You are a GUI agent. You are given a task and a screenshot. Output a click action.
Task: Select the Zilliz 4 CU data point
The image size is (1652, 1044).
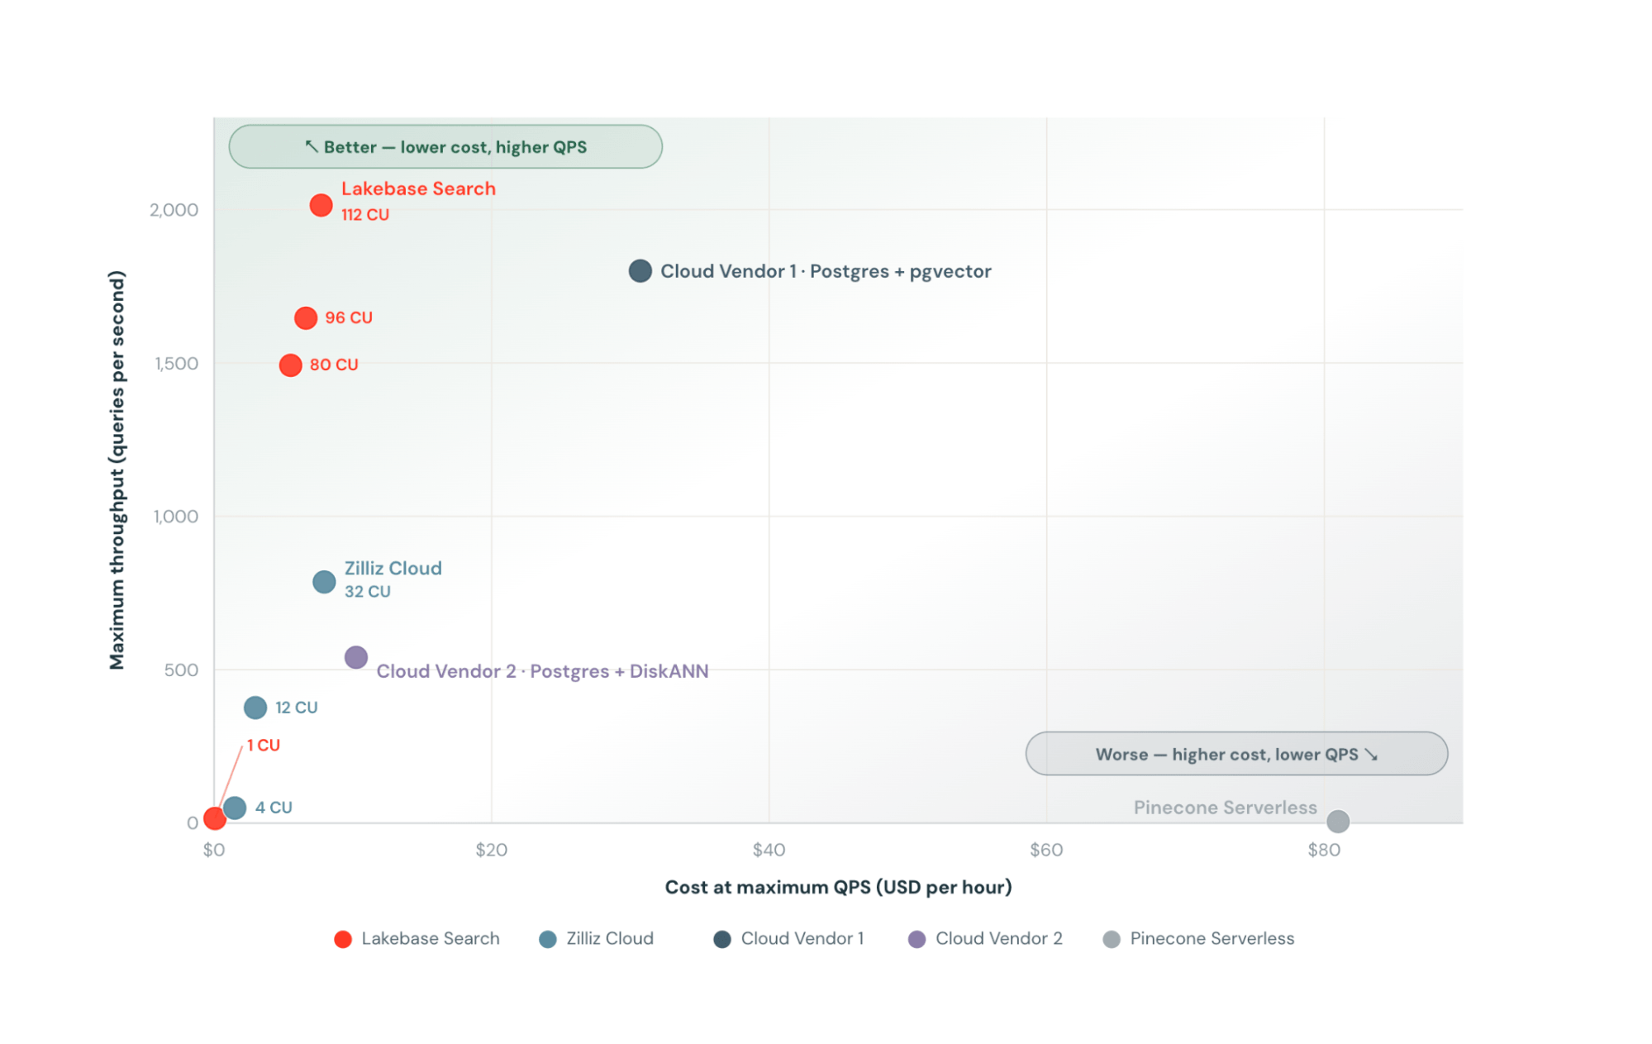235,808
